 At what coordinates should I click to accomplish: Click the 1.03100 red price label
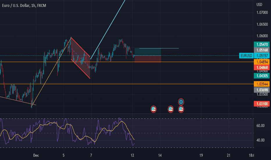(x=262, y=104)
